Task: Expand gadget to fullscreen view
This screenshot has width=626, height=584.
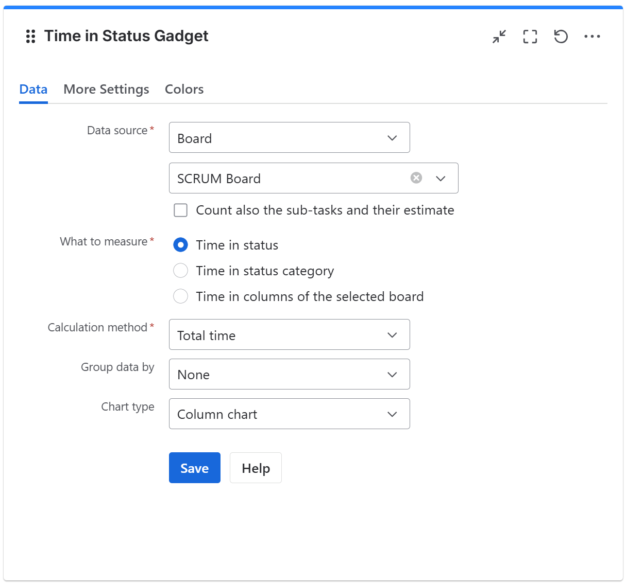Action: coord(530,36)
